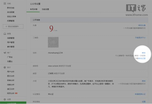Open 消息分析 under 统计
The image size is (152, 104).
point(11,85)
